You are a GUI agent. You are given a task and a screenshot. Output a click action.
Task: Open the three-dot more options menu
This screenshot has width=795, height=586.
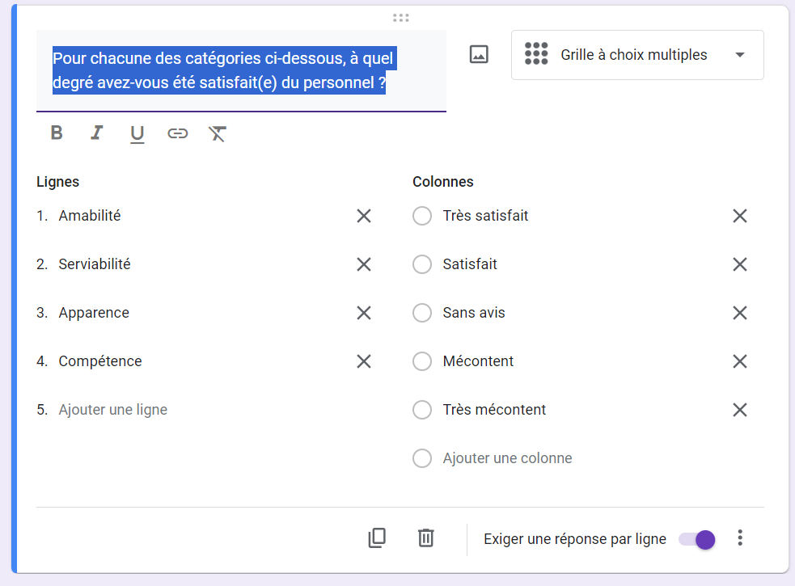click(740, 538)
